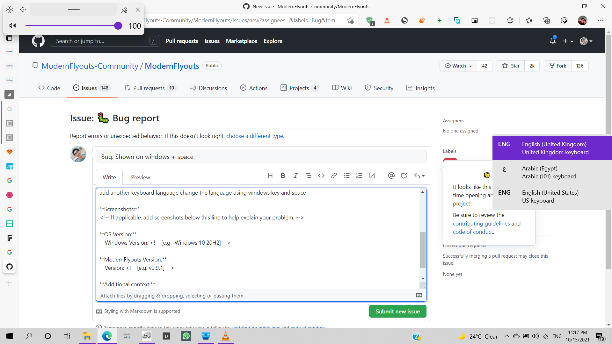
Task: Select English (United States) keyboard layout
Action: click(550, 197)
